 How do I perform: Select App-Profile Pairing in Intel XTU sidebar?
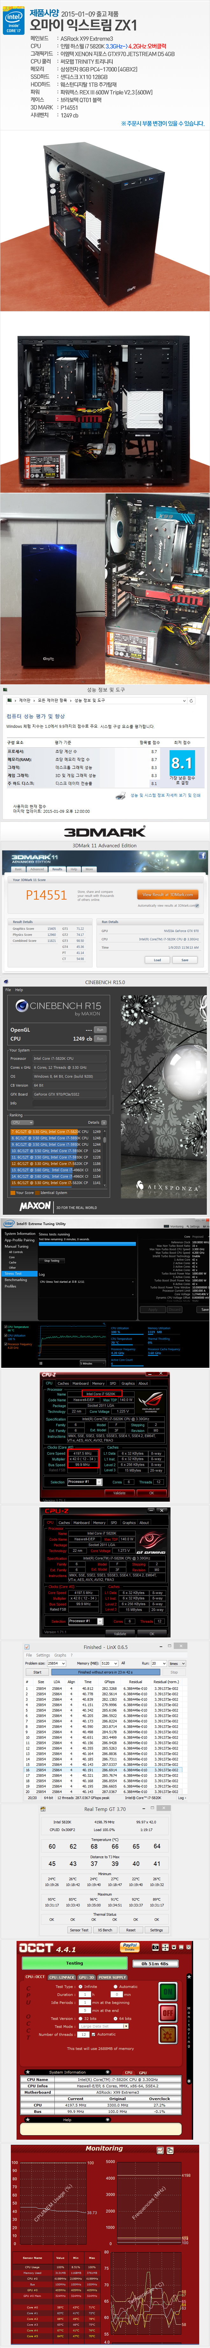click(19, 1241)
